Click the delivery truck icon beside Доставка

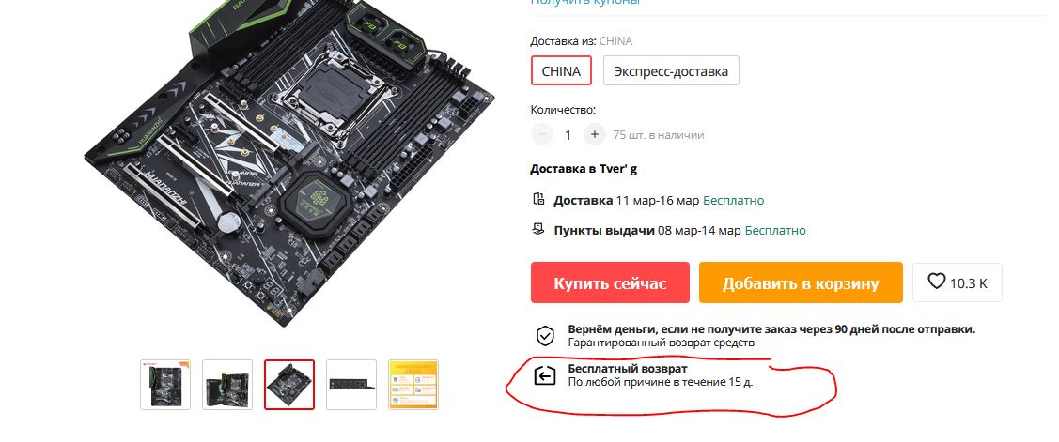(x=538, y=199)
